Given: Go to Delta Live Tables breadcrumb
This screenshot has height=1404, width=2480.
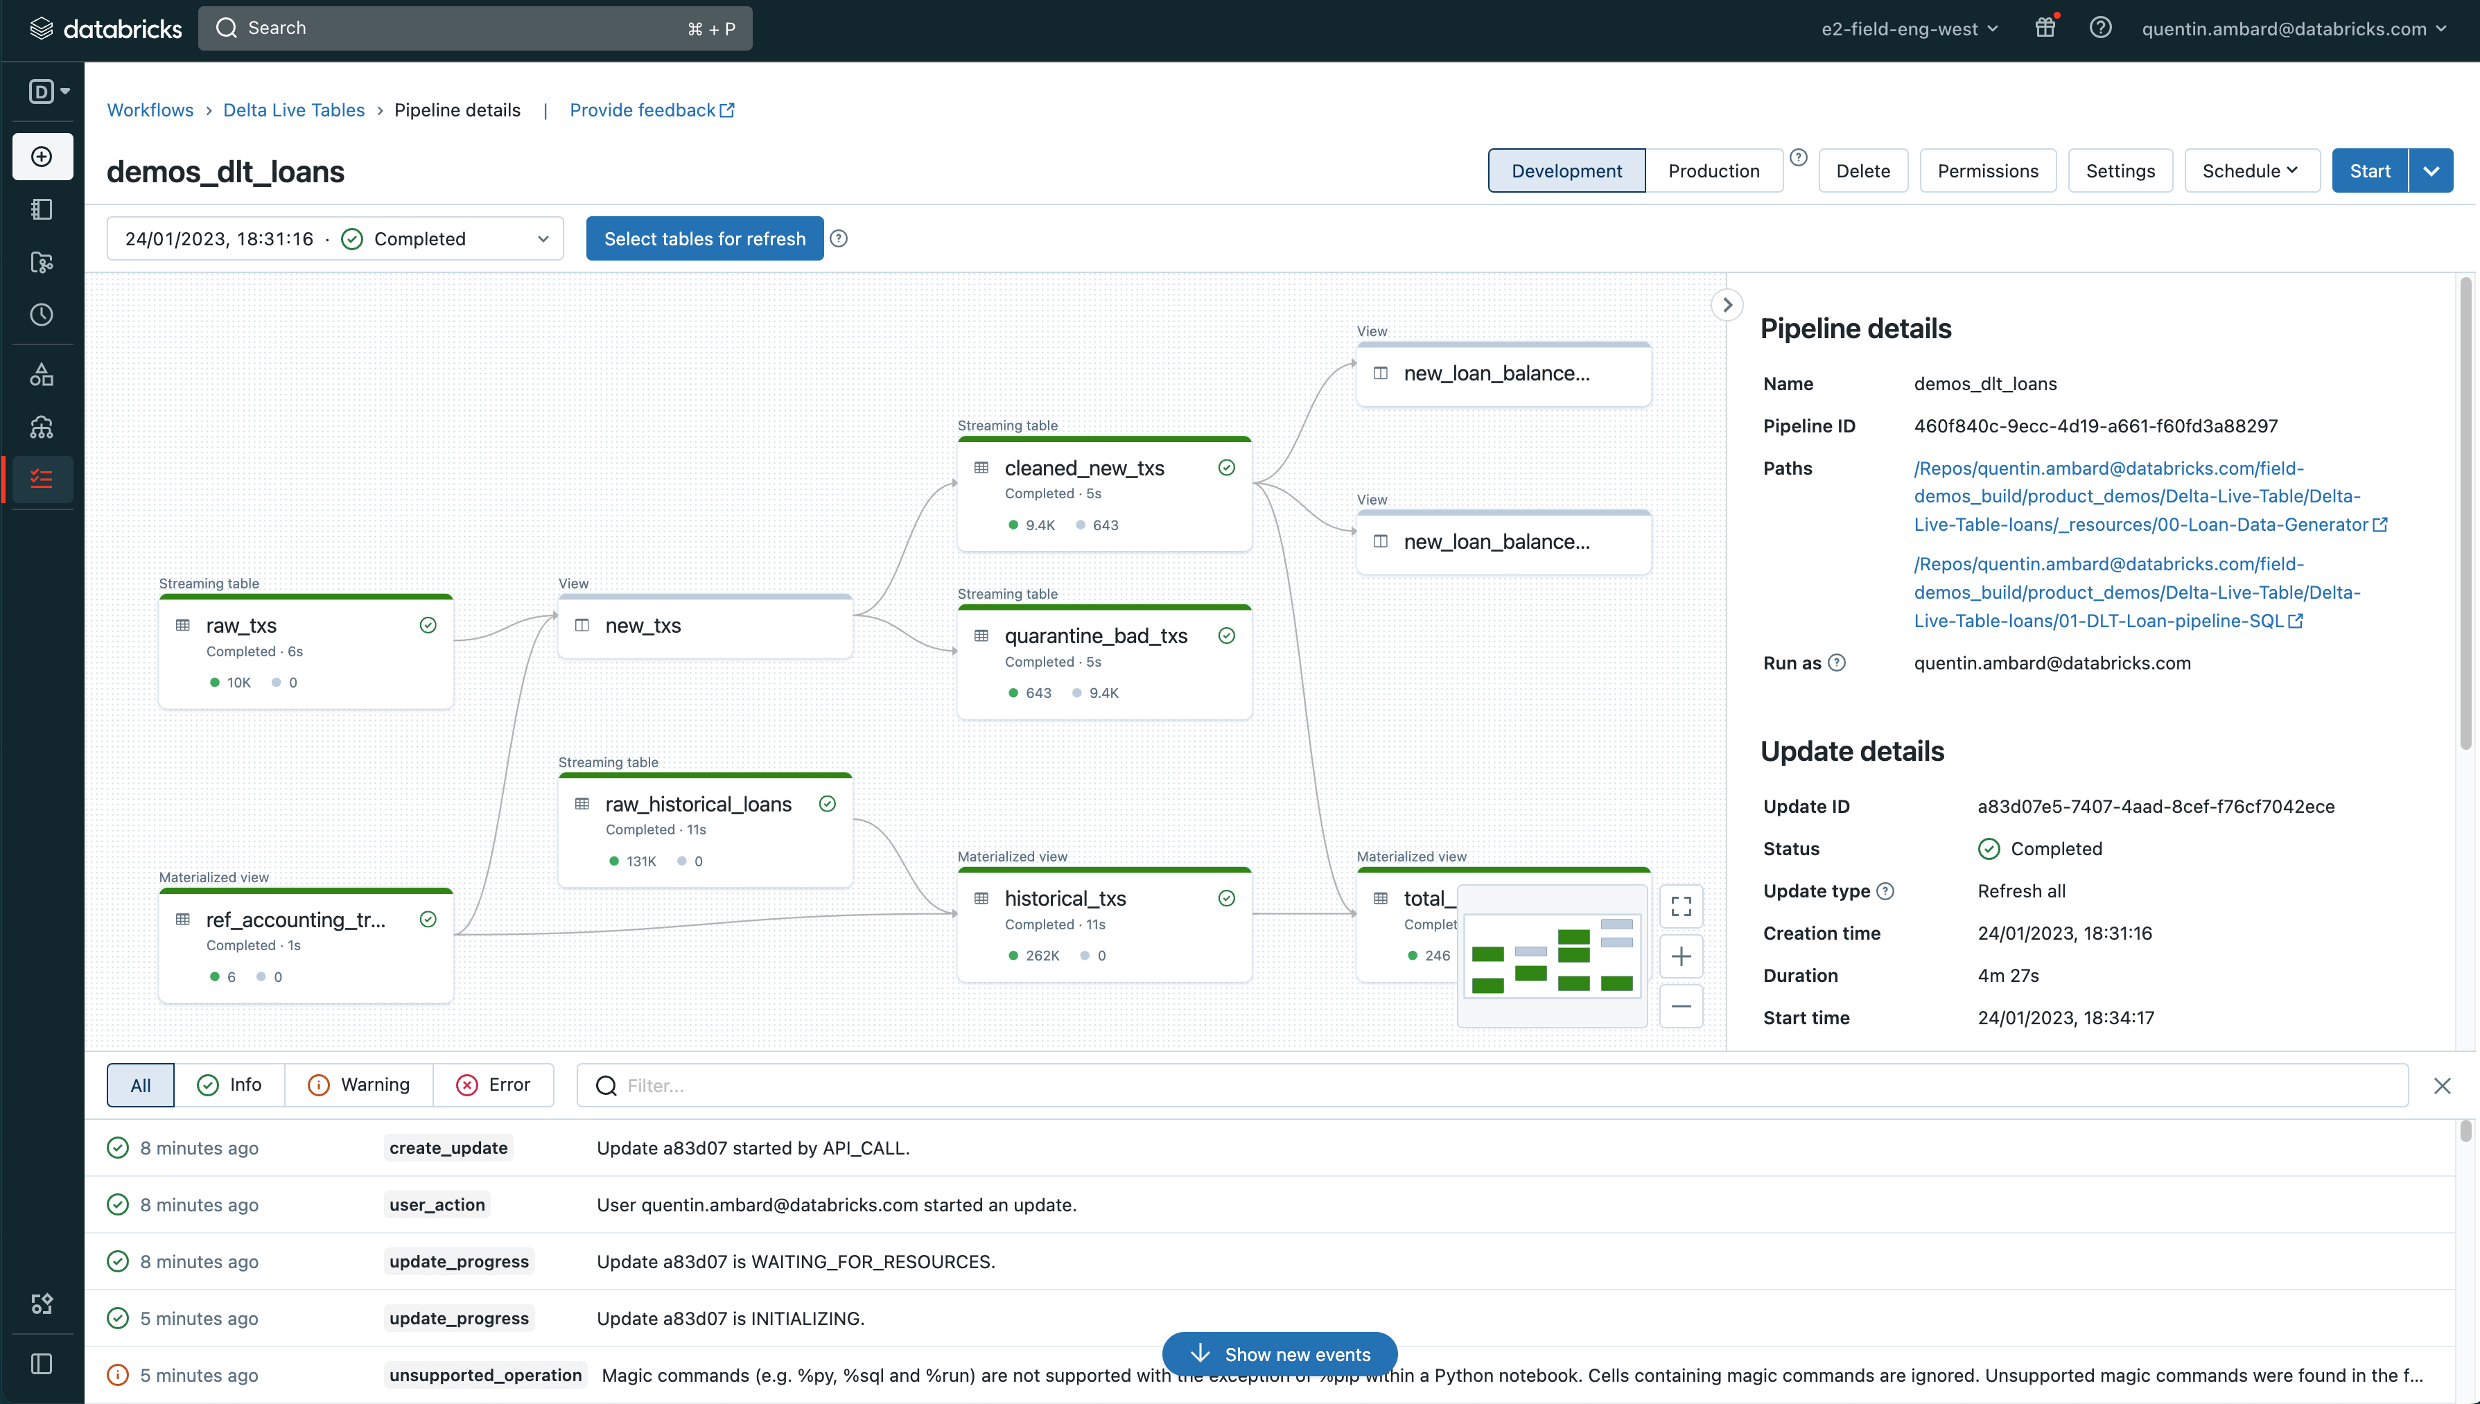Looking at the screenshot, I should tap(293, 110).
